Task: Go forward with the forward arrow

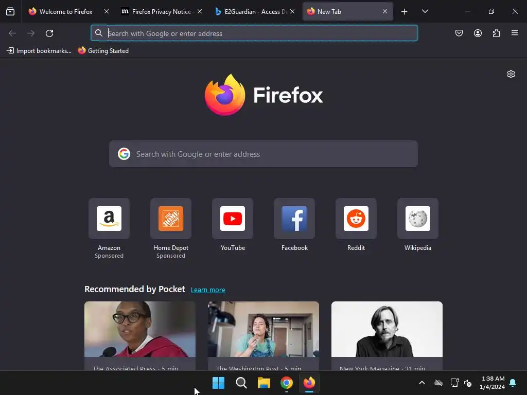Action: [31, 33]
